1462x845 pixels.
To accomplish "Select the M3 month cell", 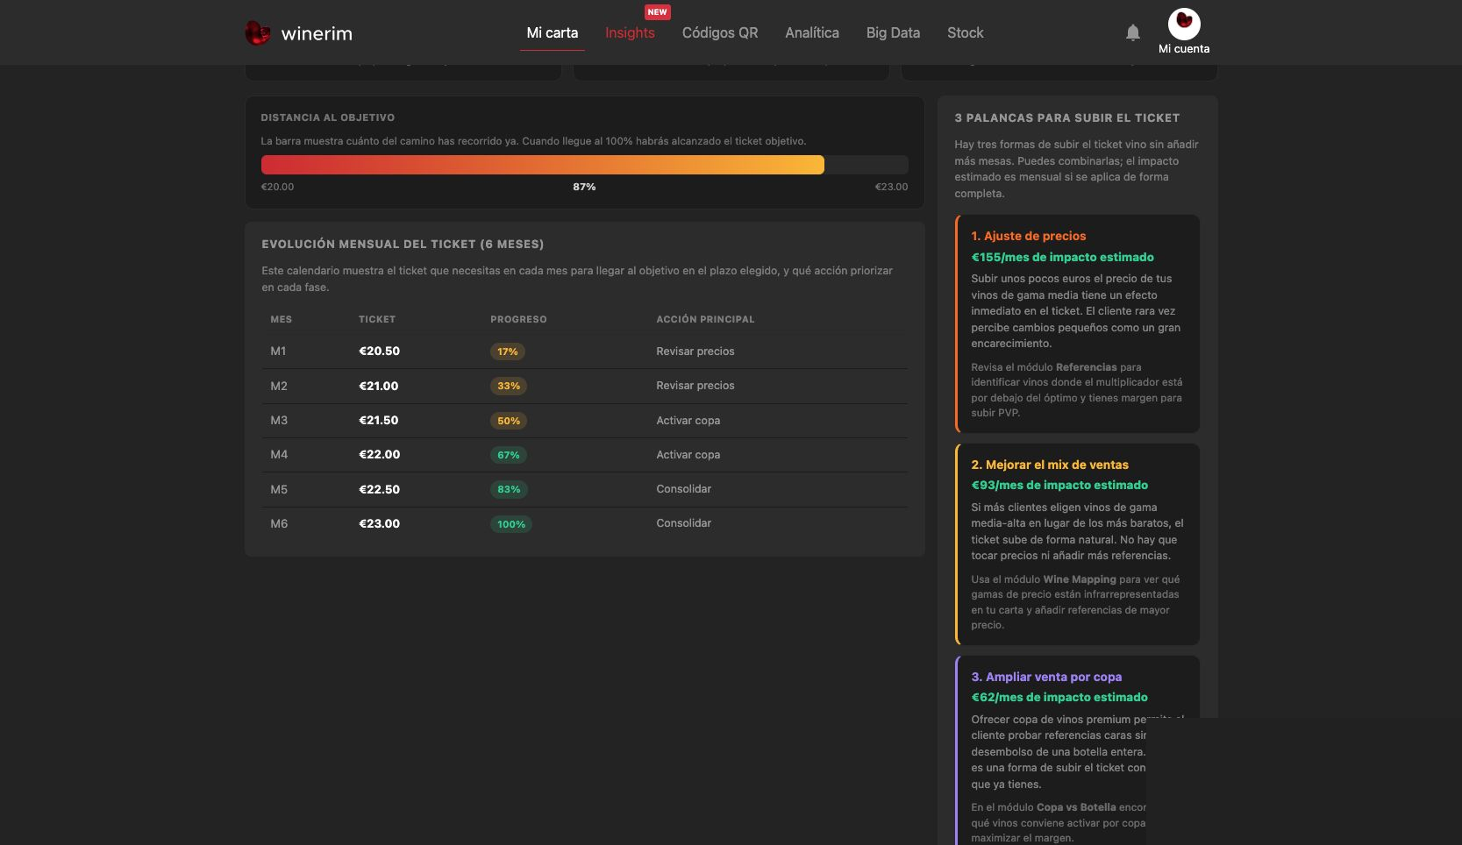I will click(279, 420).
